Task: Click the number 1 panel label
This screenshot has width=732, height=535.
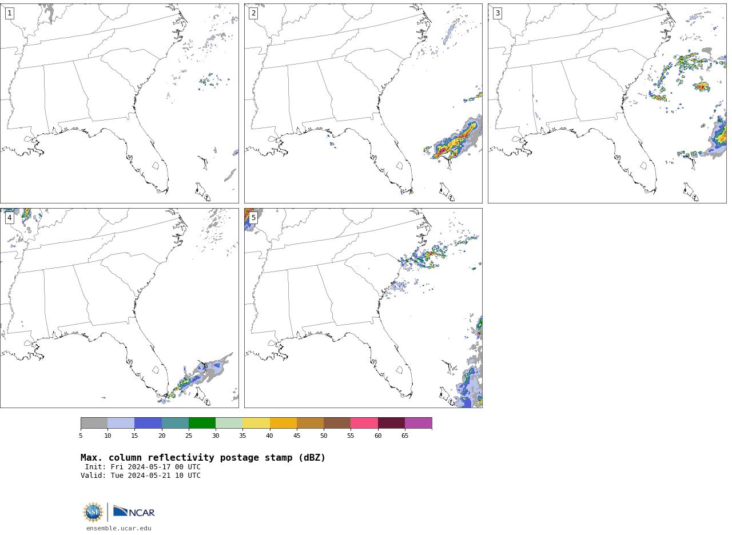Action: point(9,13)
